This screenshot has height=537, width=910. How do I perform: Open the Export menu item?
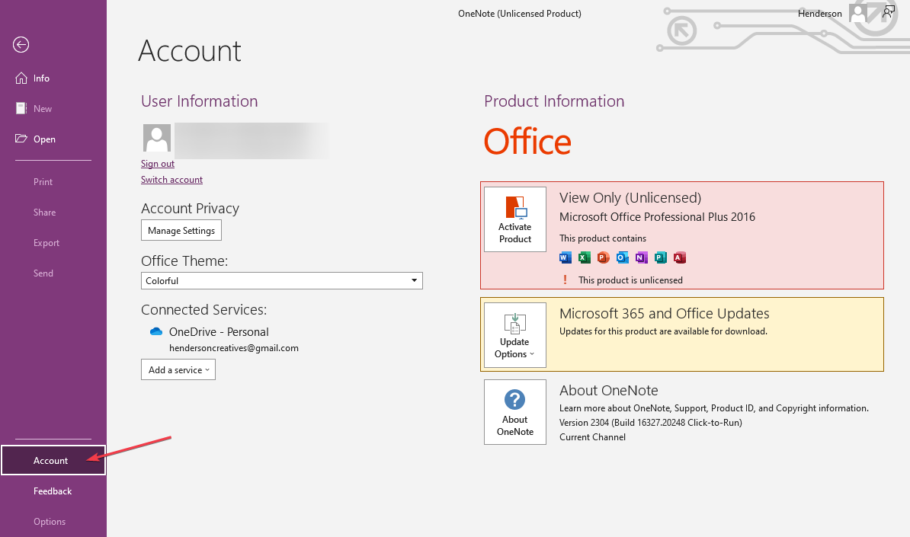[46, 243]
